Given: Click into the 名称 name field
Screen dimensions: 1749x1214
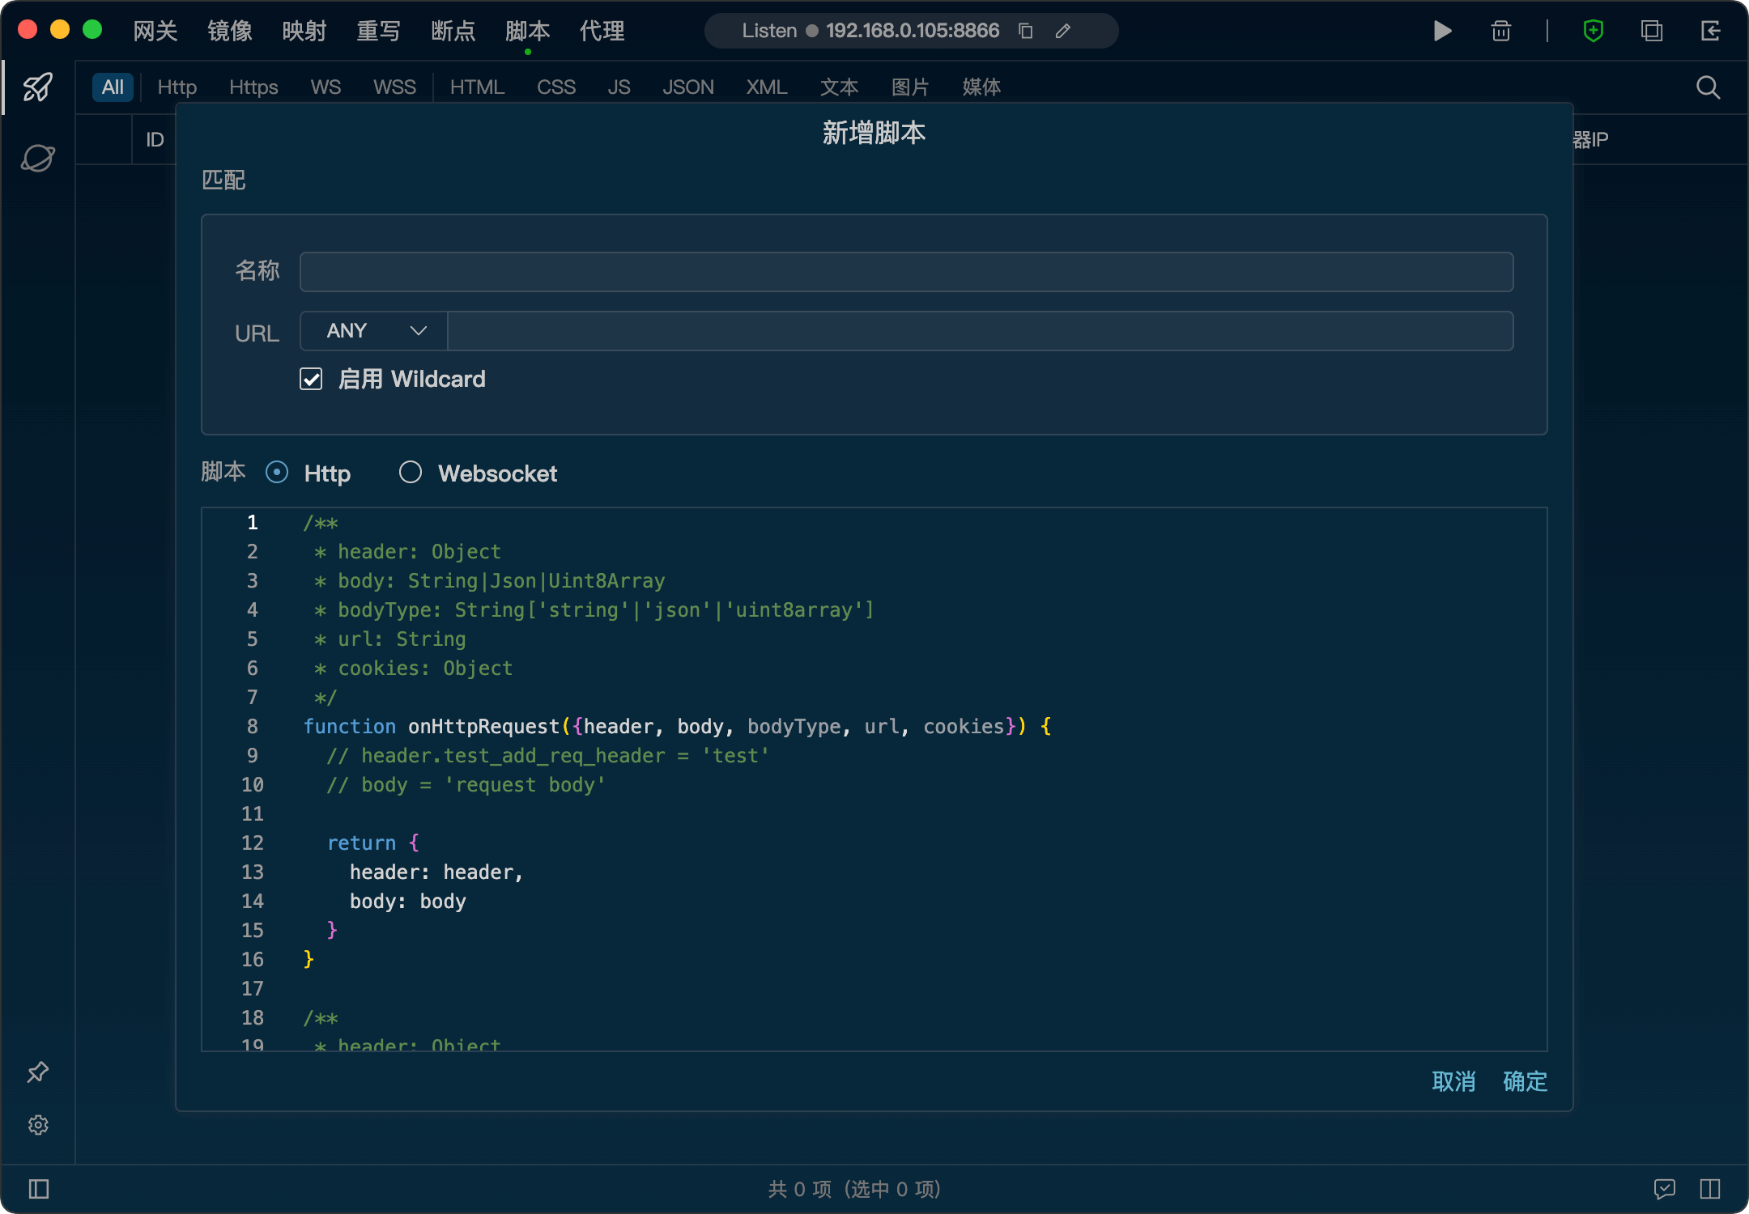Looking at the screenshot, I should tap(905, 272).
